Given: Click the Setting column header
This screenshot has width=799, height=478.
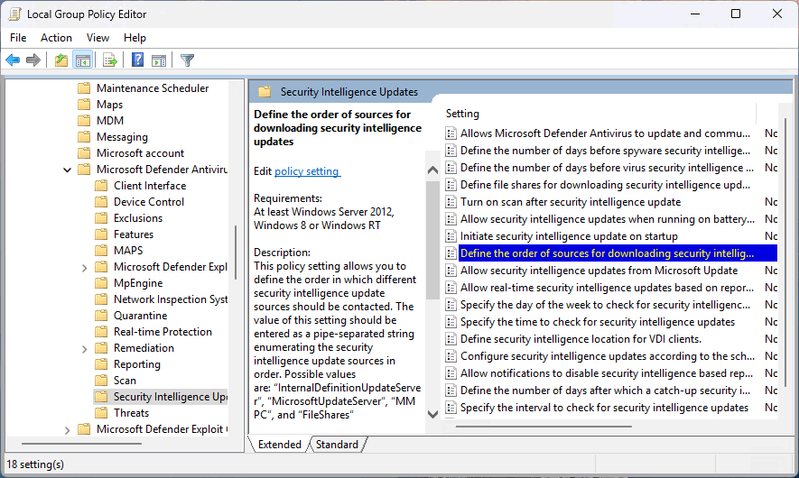Looking at the screenshot, I should (463, 114).
